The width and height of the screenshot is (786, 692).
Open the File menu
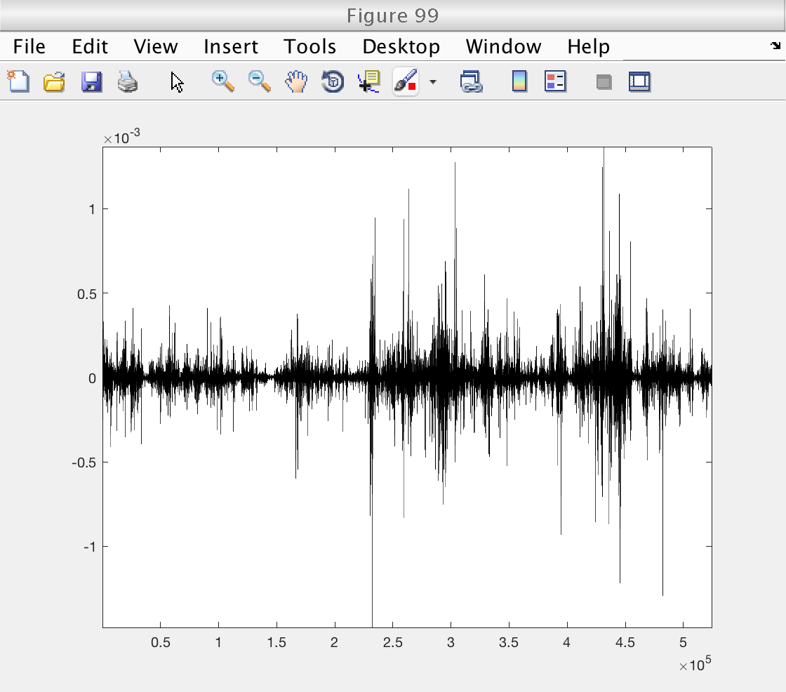29,46
